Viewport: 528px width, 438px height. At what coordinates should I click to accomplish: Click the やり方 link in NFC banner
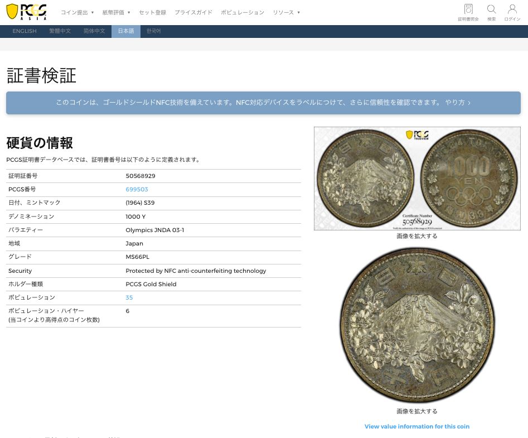point(458,103)
